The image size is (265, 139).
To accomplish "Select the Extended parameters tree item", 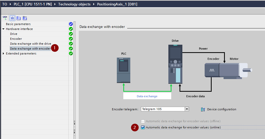I will click(x=21, y=53).
